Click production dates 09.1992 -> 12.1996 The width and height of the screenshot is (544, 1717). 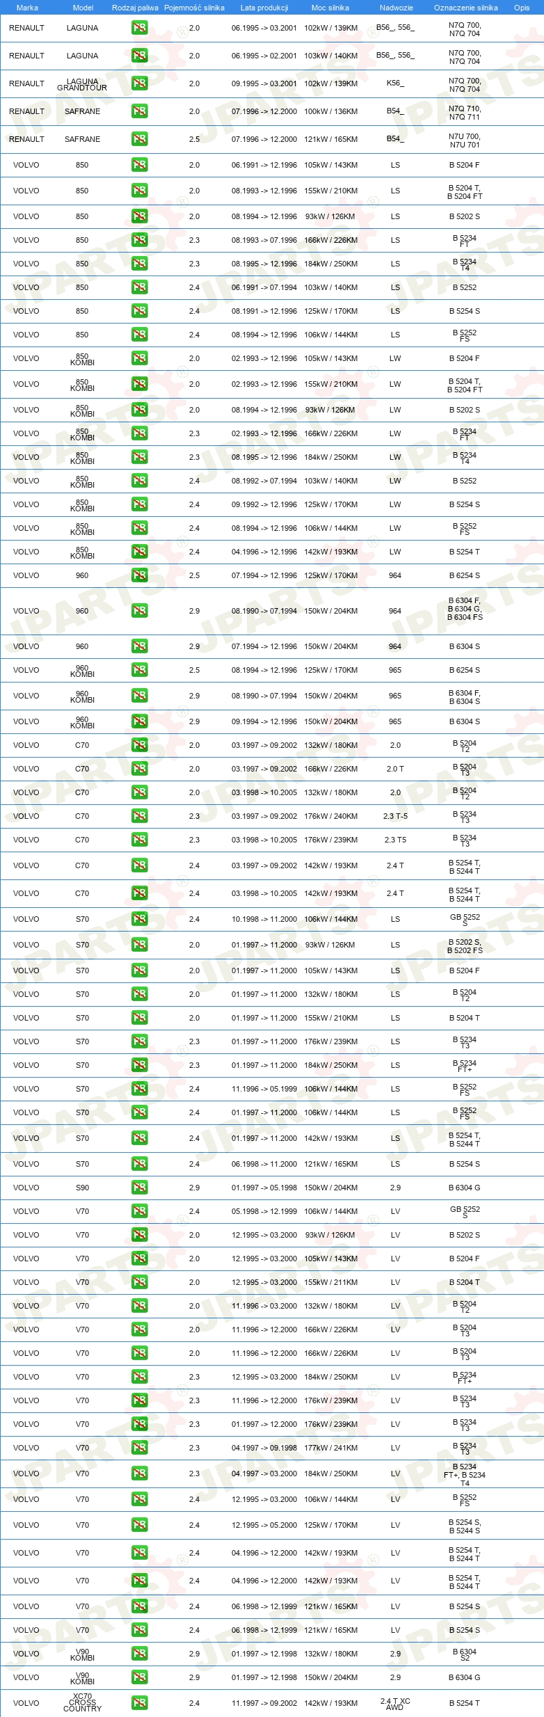[x=264, y=504]
